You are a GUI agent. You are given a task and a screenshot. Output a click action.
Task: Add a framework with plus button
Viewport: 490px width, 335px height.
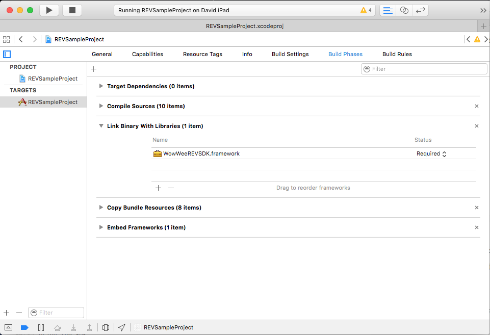159,188
